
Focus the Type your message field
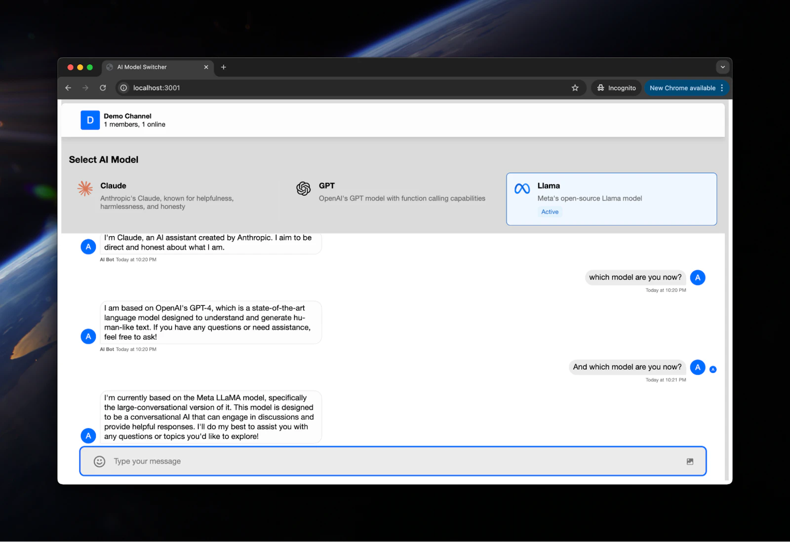(393, 461)
